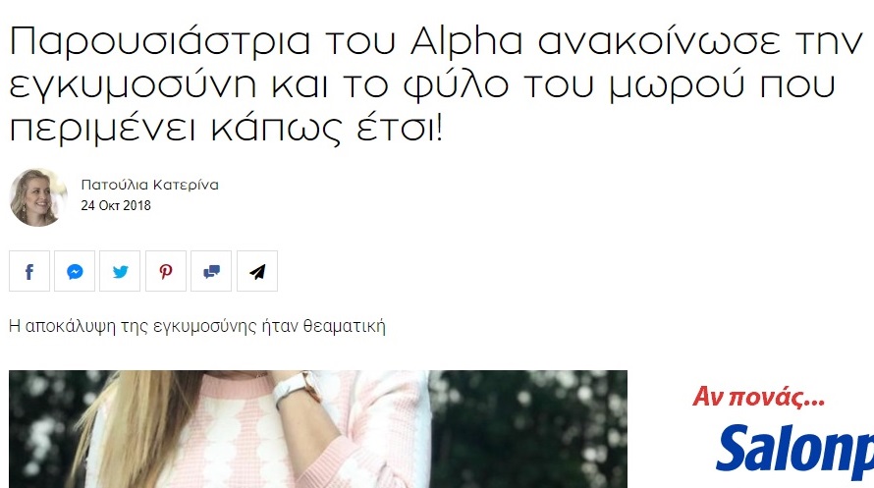Open the comments speech-bubble icon
Screen dimensions: 874x488
pos(211,271)
